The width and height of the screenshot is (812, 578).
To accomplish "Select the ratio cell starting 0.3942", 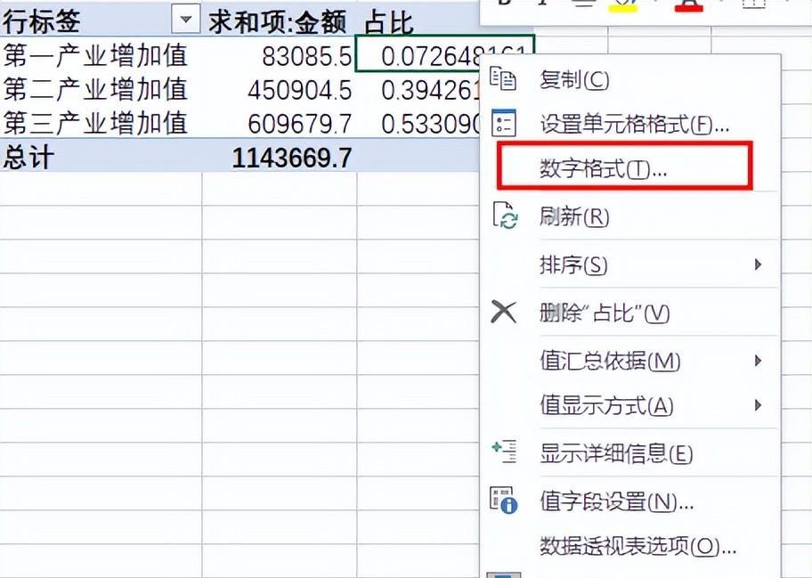I will pyautogui.click(x=418, y=88).
